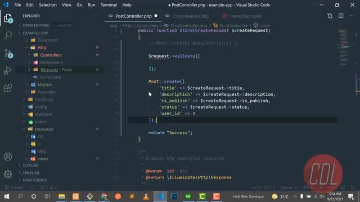Open the Go menu

tap(79, 5)
